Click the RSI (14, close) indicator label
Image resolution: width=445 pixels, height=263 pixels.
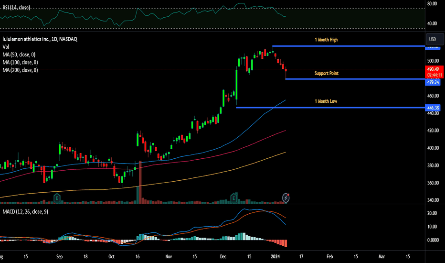coord(16,8)
